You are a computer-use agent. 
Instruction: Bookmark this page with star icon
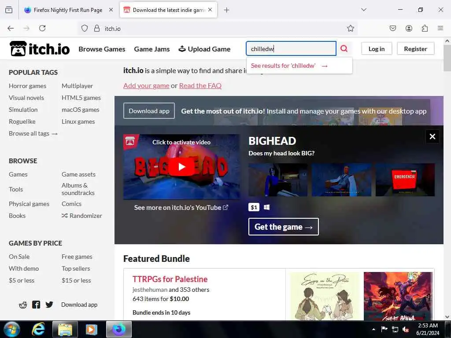[350, 28]
